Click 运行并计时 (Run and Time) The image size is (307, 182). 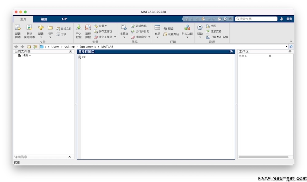point(140,31)
